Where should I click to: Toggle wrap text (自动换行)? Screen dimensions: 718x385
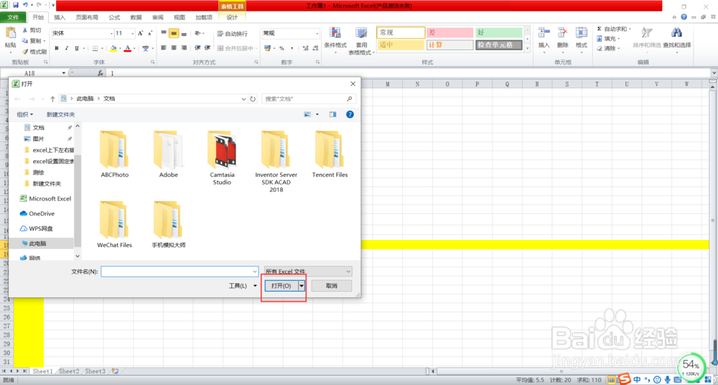pos(233,34)
